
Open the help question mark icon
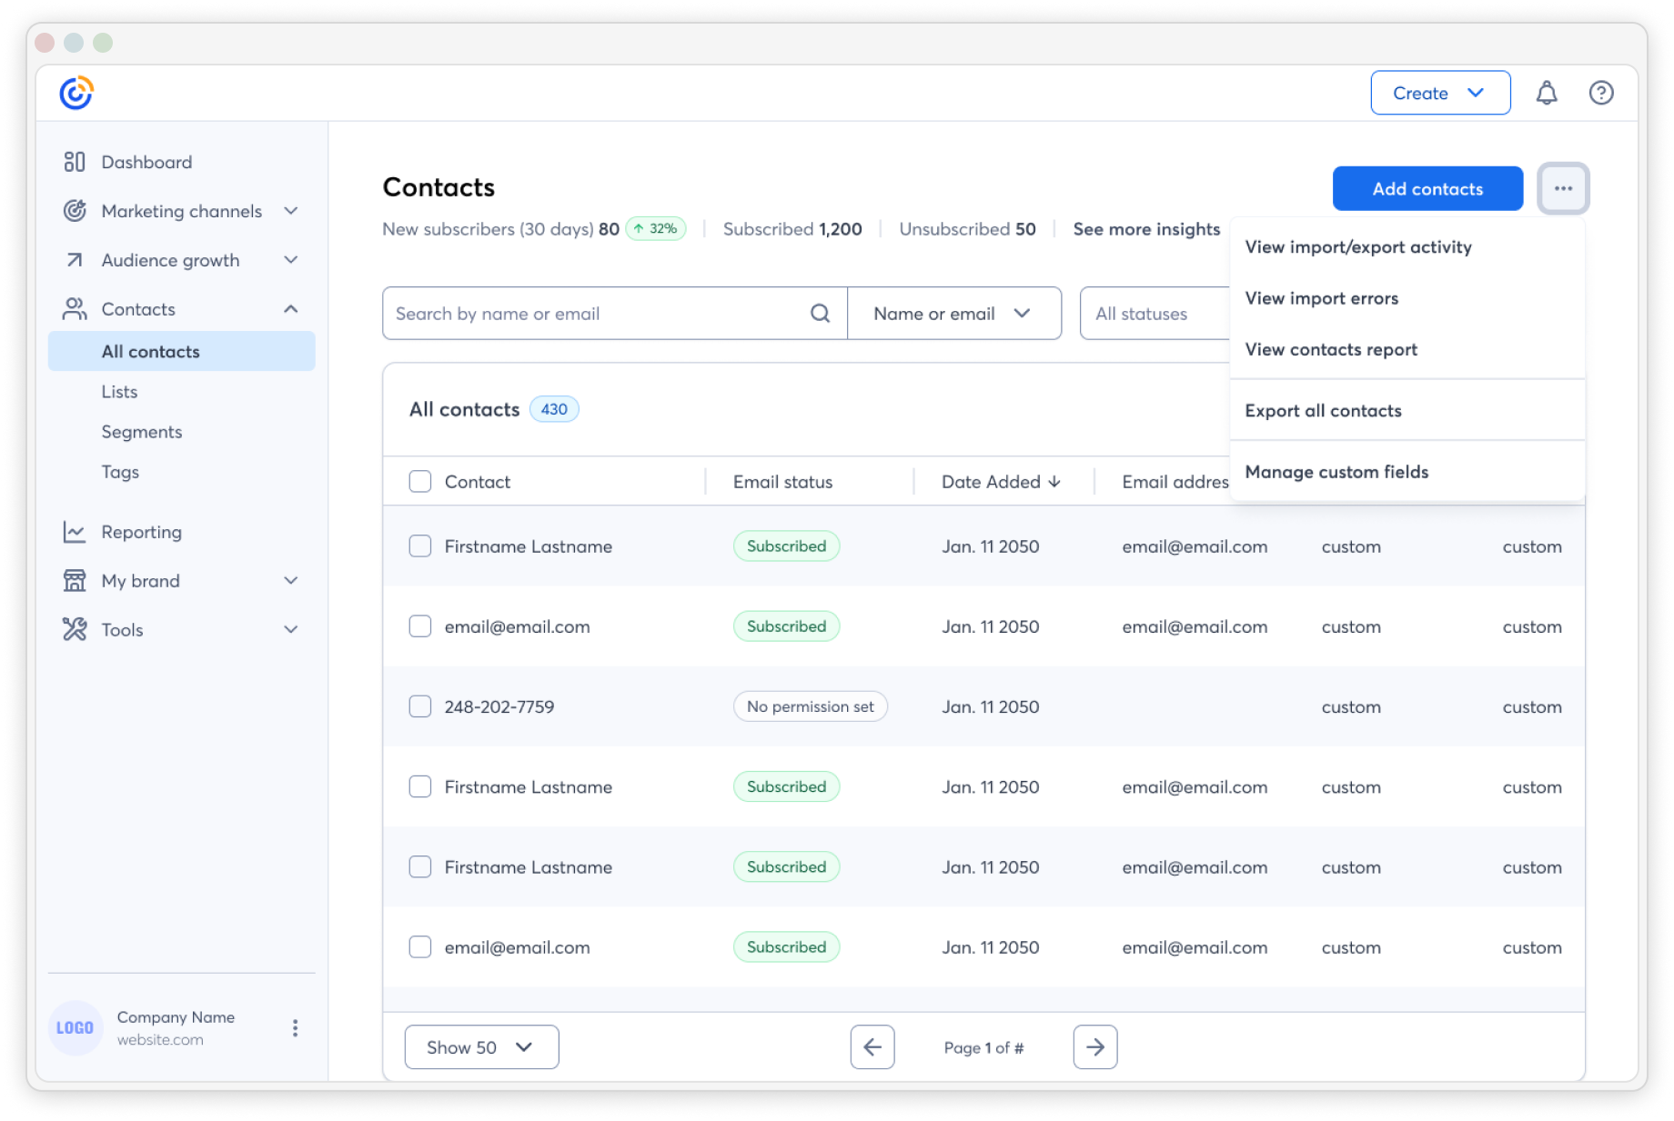click(x=1601, y=93)
